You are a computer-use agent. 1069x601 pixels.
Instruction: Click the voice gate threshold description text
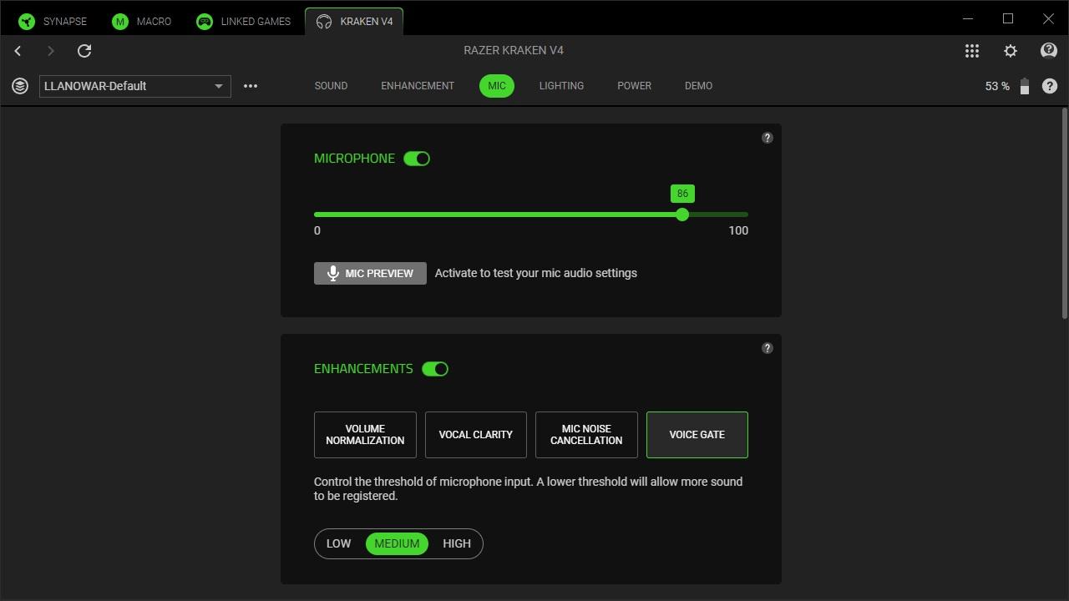(x=528, y=488)
